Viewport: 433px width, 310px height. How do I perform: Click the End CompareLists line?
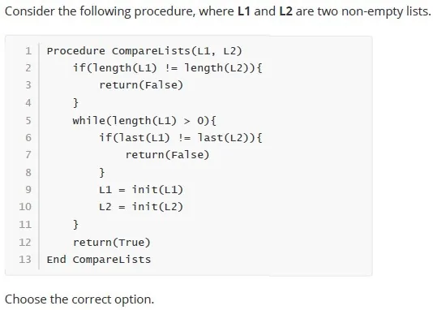99,260
